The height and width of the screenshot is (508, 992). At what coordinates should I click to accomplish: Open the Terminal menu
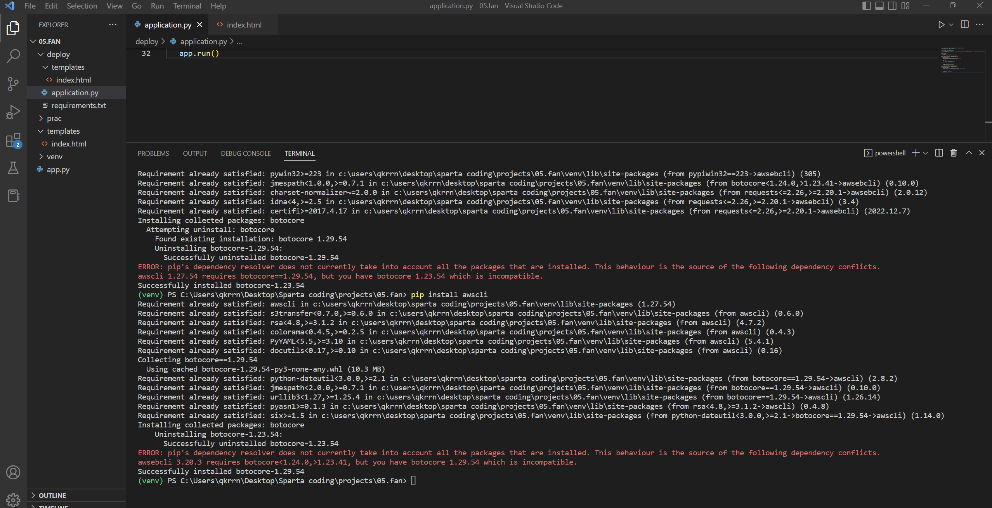tap(187, 6)
